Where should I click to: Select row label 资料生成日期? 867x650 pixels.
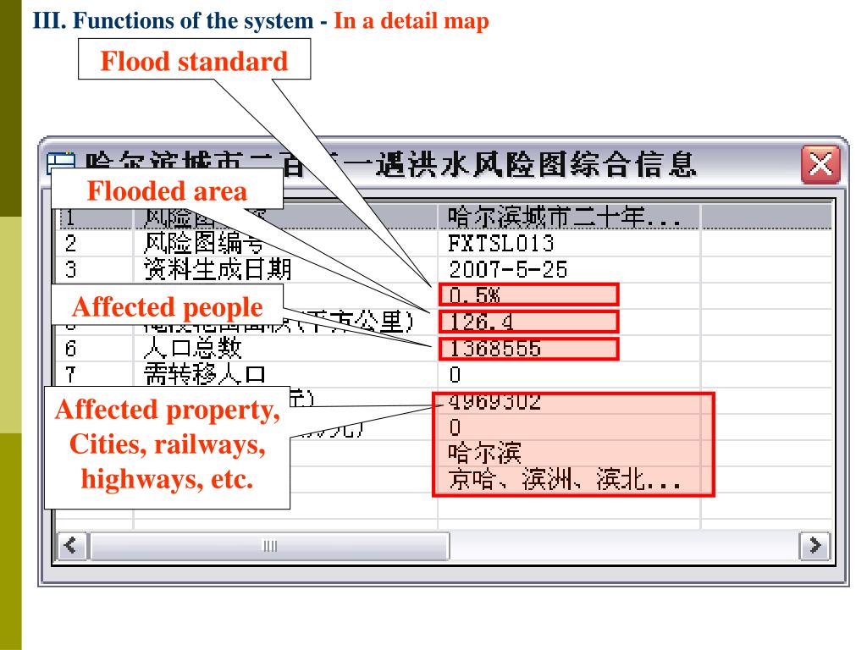click(218, 270)
